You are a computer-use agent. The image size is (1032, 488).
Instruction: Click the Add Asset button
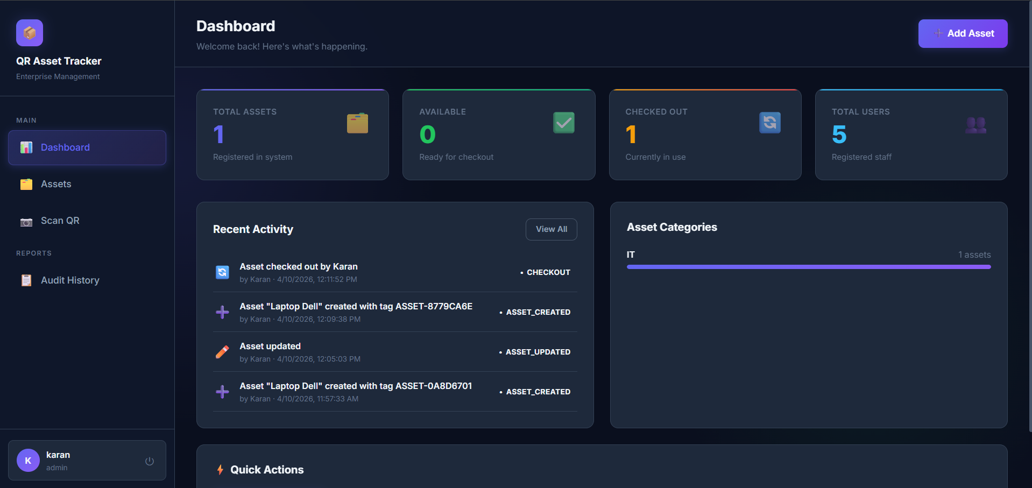click(x=962, y=33)
